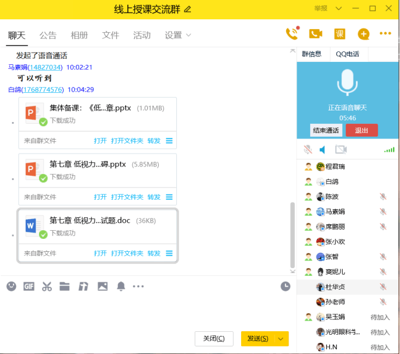Open the dropdown arrow beside 发送 button
This screenshot has width=400, height=354.
click(281, 339)
